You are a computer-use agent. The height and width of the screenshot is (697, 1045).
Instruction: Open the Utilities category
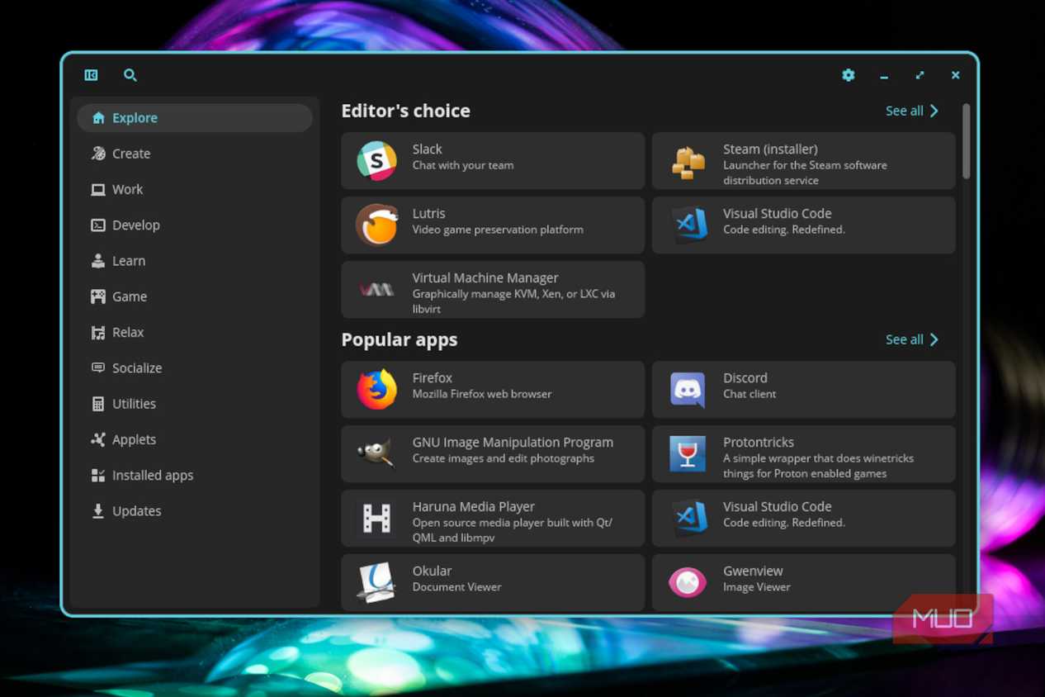[195, 404]
